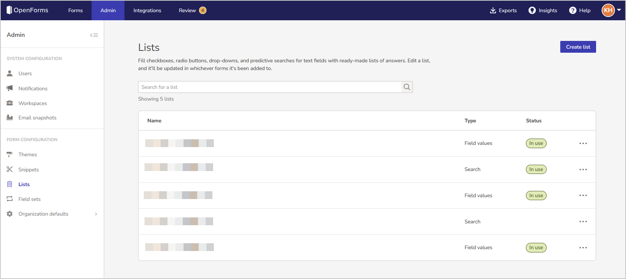Click the Organization defaults gear icon
The height and width of the screenshot is (279, 626).
pos(10,214)
